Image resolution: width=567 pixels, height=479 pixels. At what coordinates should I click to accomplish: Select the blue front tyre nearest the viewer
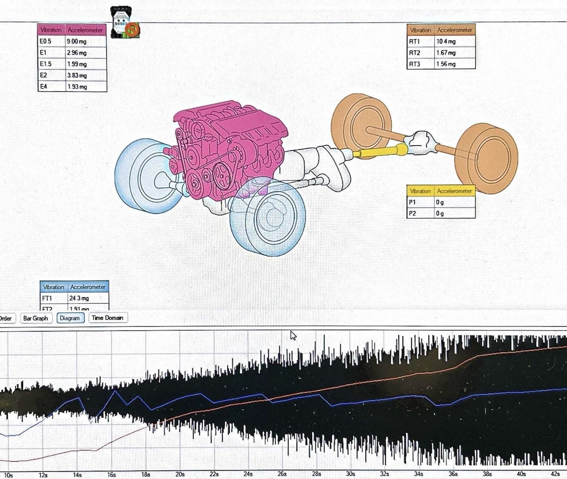[x=268, y=217]
